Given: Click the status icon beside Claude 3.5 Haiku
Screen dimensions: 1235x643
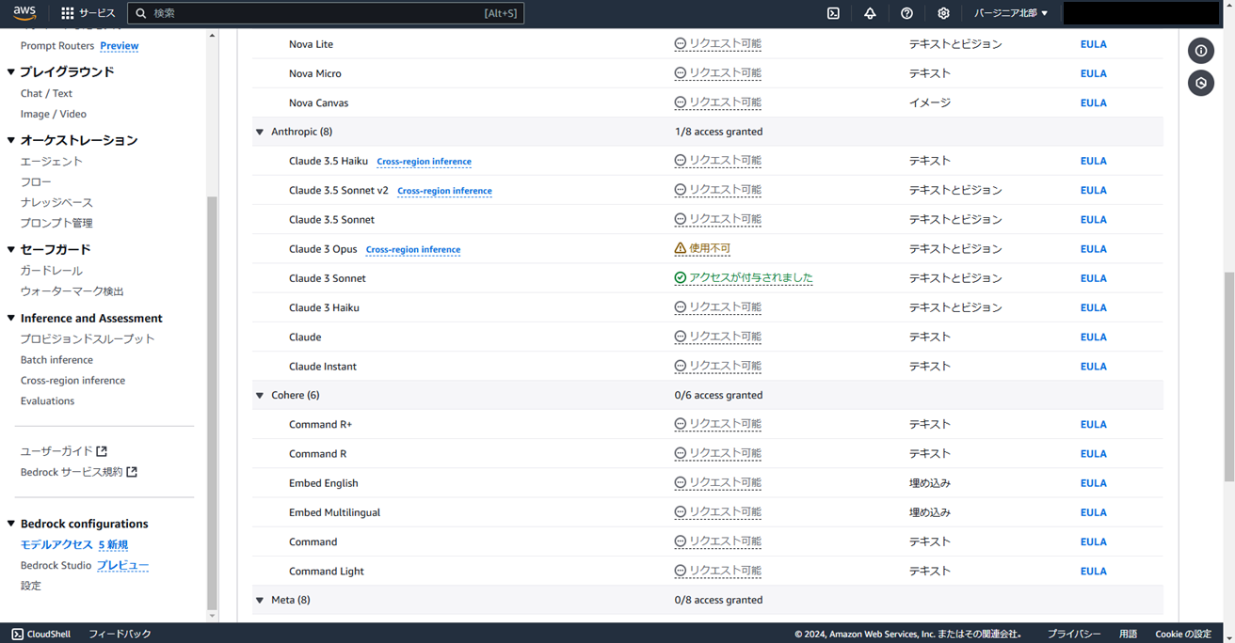Looking at the screenshot, I should 680,161.
